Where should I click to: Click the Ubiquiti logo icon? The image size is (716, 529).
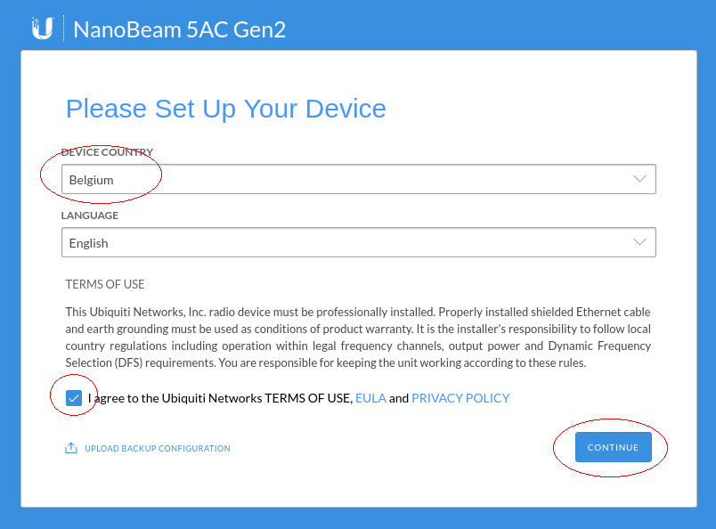(x=43, y=28)
